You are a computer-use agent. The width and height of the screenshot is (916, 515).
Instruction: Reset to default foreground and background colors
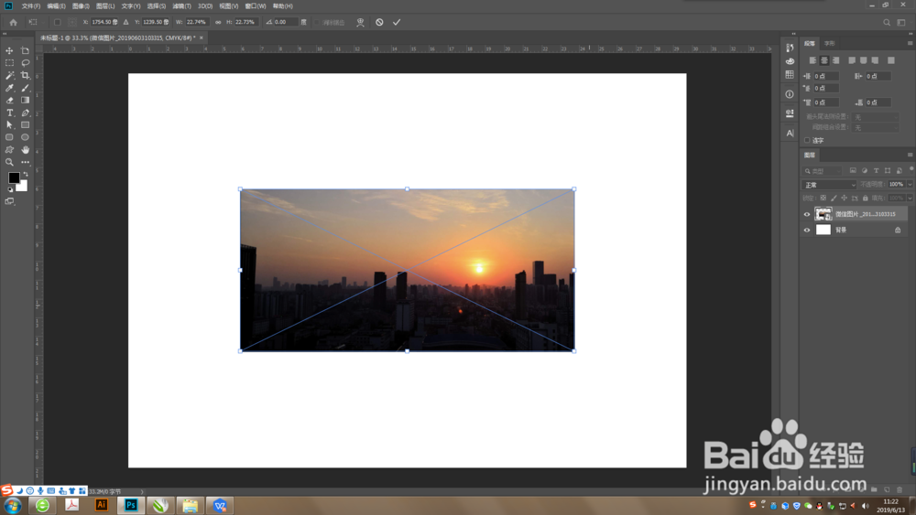click(10, 189)
